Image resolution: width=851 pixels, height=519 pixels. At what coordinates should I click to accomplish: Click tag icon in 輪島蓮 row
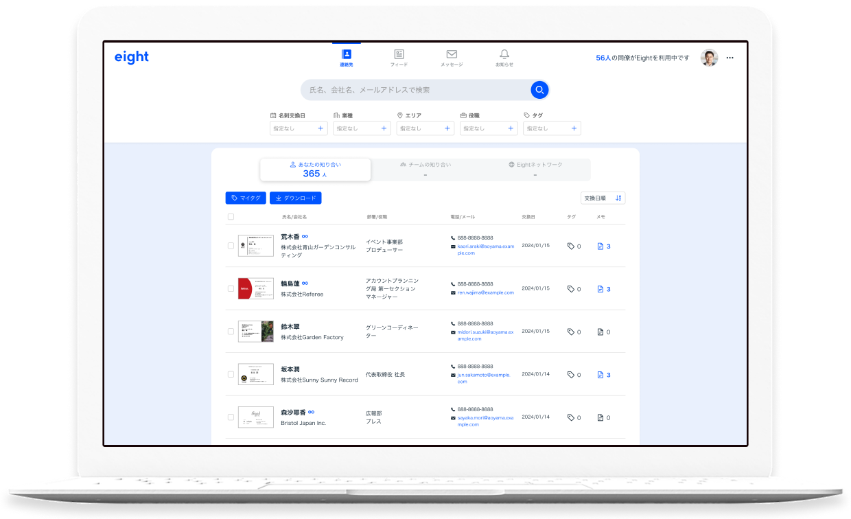click(x=570, y=289)
